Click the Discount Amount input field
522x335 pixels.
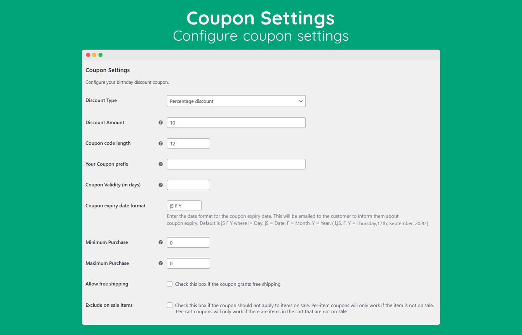[236, 123]
